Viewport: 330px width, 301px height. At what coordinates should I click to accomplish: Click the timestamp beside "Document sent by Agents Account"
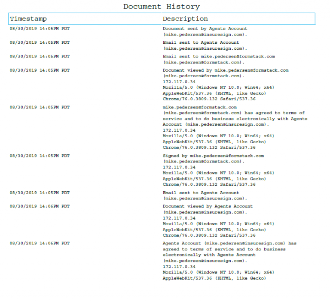click(x=40, y=29)
